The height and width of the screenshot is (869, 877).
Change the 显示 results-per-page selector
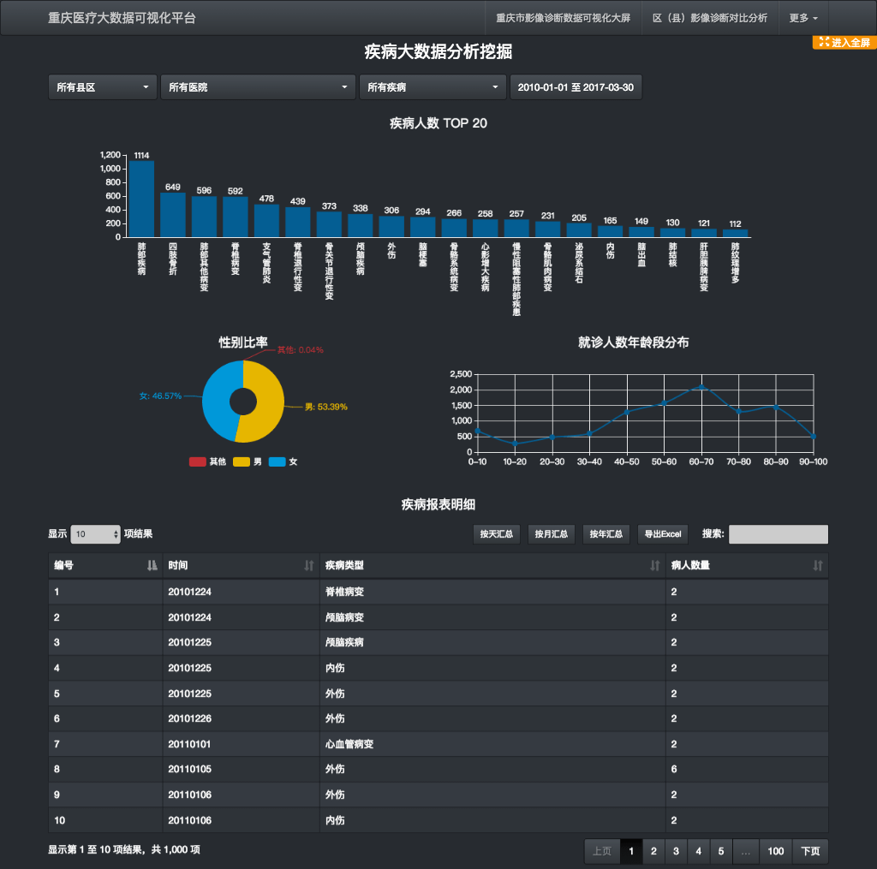coord(96,534)
